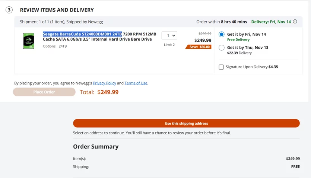Click the Seagate hard drive thumbnail image

point(29,41)
